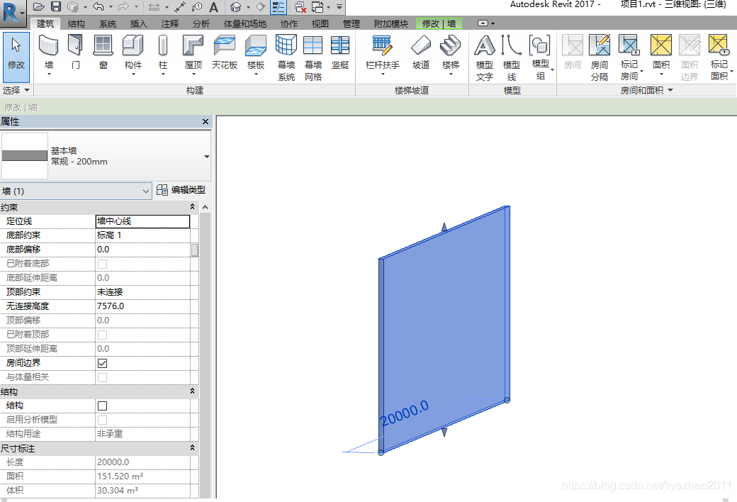Open the wall type selector dropdown
The height and width of the screenshot is (502, 737).
(x=206, y=156)
